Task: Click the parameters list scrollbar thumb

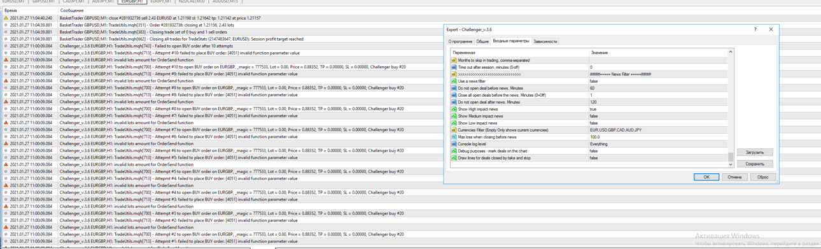Action: tap(731, 157)
